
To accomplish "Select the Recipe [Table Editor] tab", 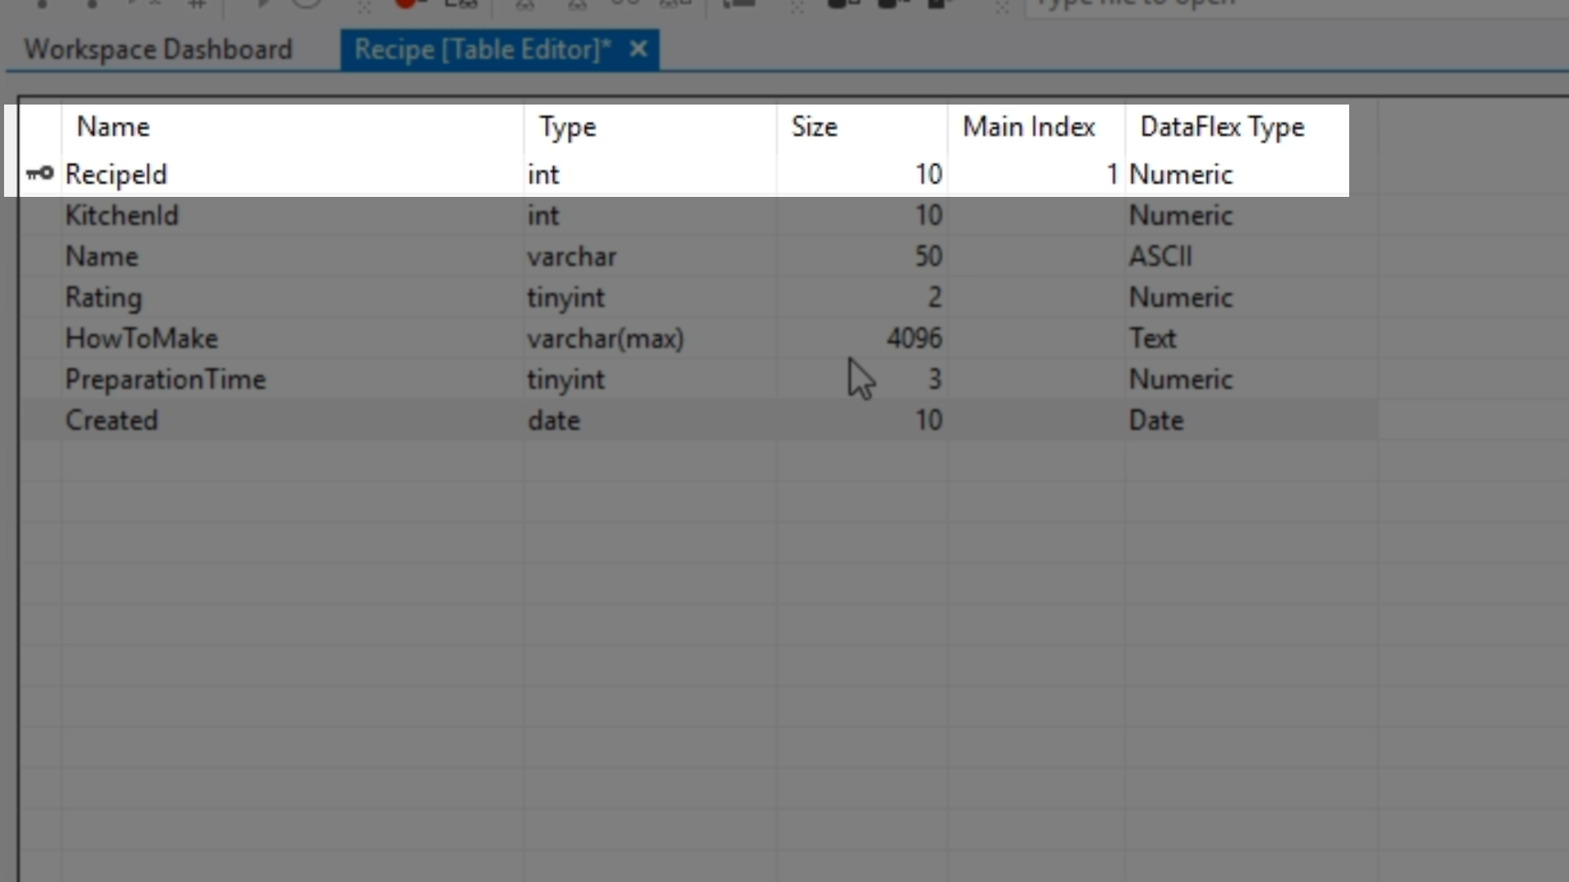I will [x=482, y=50].
